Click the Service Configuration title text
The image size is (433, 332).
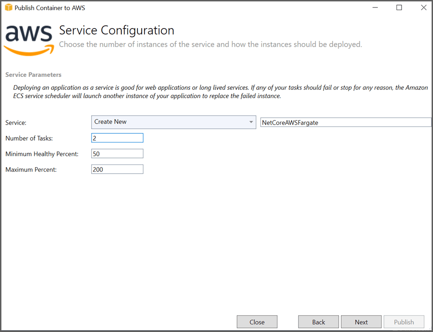[116, 30]
